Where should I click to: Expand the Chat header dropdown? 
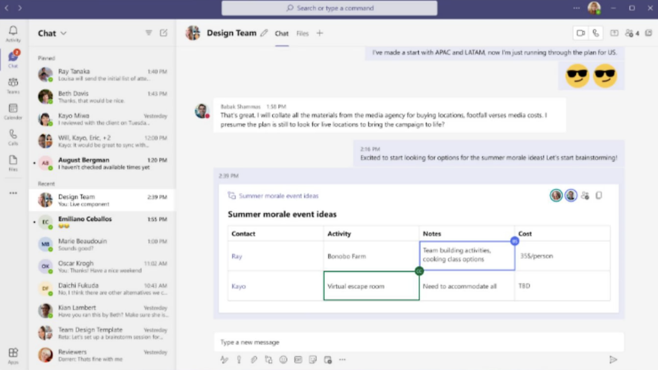coord(63,33)
